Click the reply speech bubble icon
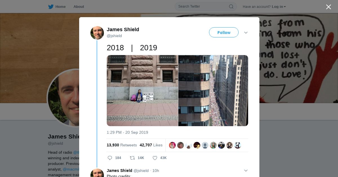The width and height of the screenshot is (338, 177). (x=110, y=158)
